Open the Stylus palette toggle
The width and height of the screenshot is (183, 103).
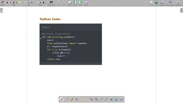coord(2,3)
